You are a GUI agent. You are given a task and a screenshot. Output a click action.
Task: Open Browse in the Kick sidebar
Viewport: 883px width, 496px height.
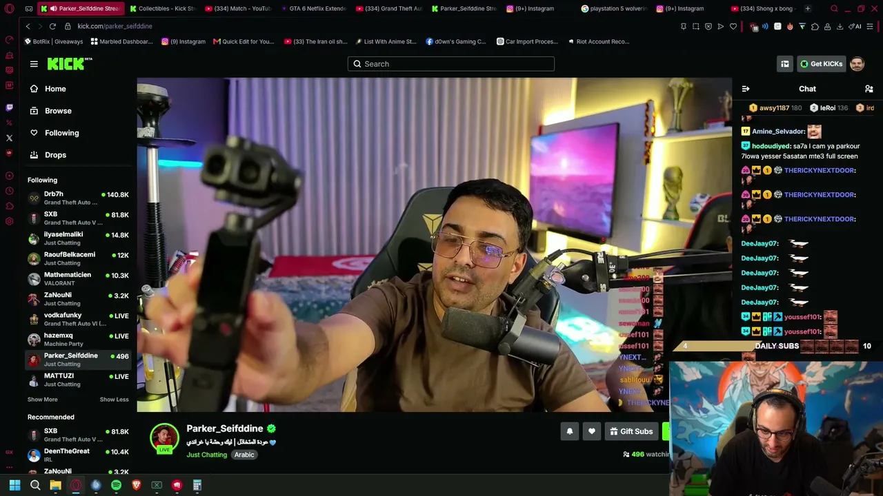coord(58,111)
